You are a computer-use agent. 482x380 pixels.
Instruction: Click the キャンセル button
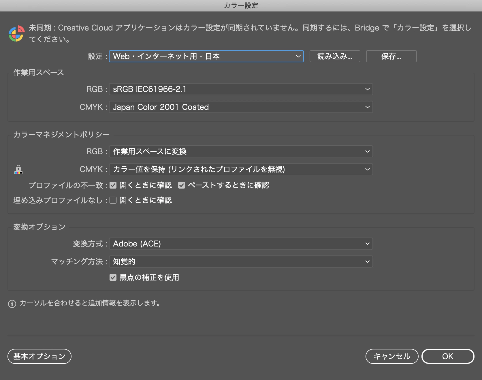[392, 356]
